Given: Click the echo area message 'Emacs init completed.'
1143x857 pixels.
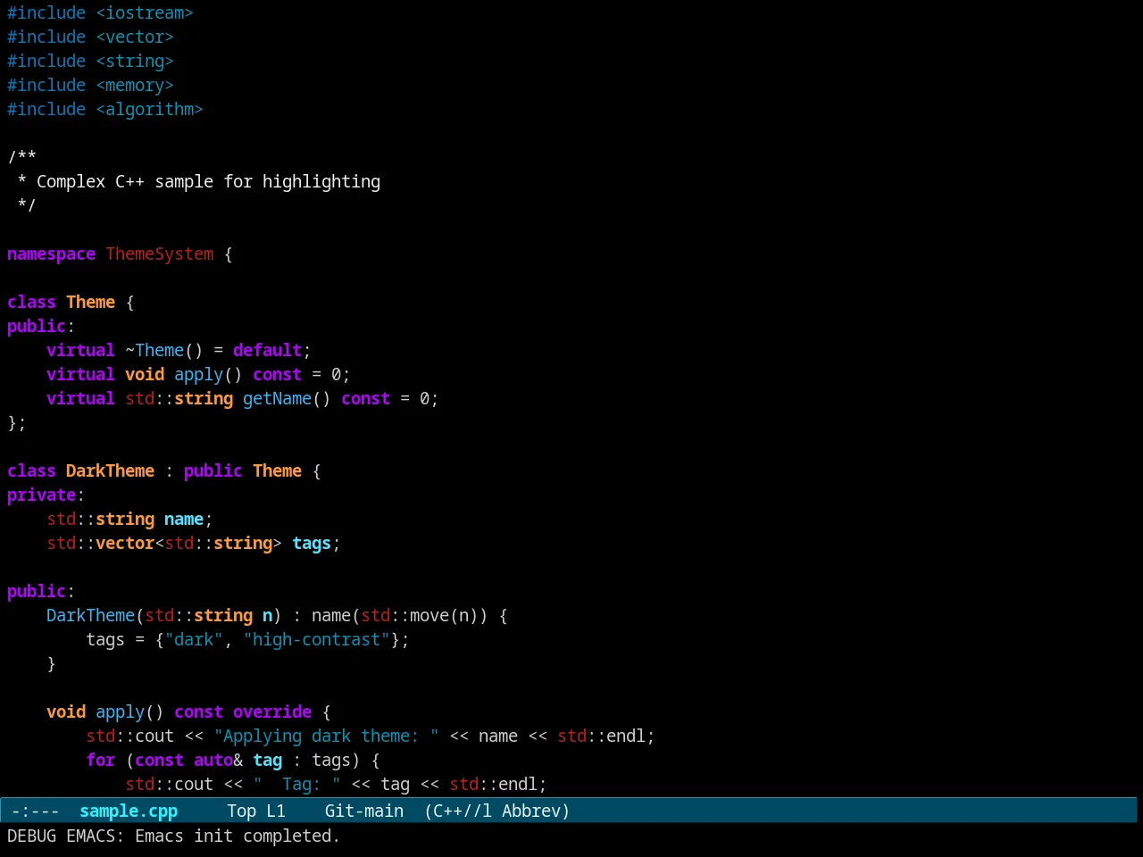Looking at the screenshot, I should pos(238,836).
